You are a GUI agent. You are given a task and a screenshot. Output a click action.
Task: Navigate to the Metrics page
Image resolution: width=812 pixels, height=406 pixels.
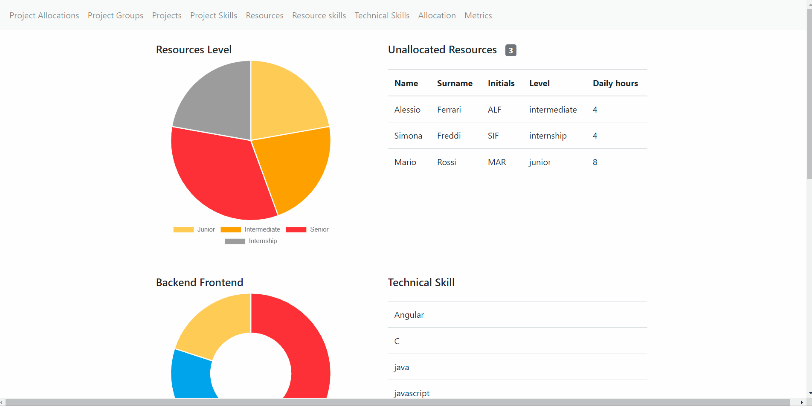pos(478,15)
